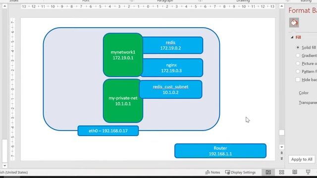The width and height of the screenshot is (317, 178).
Task: Click slide scrollbar up arrow
Action: (x=282, y=6)
